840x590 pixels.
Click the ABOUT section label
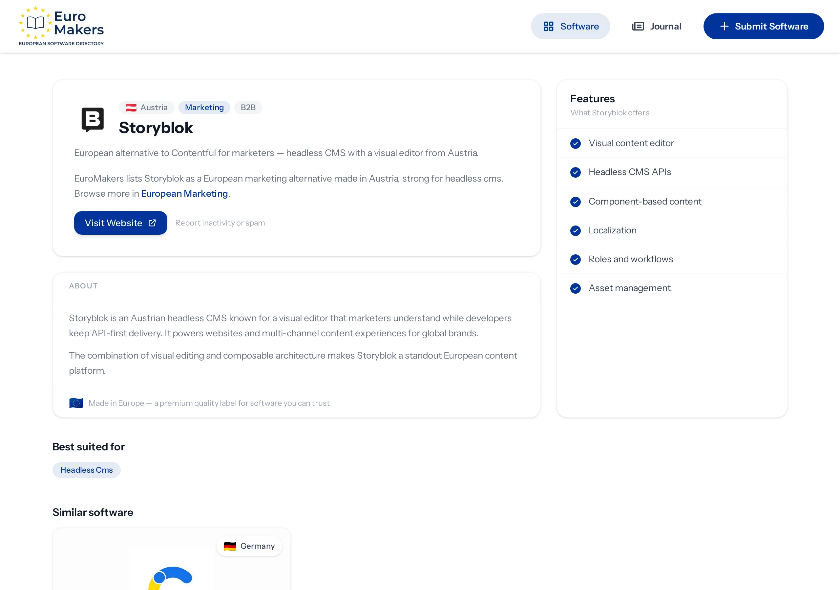click(x=83, y=286)
